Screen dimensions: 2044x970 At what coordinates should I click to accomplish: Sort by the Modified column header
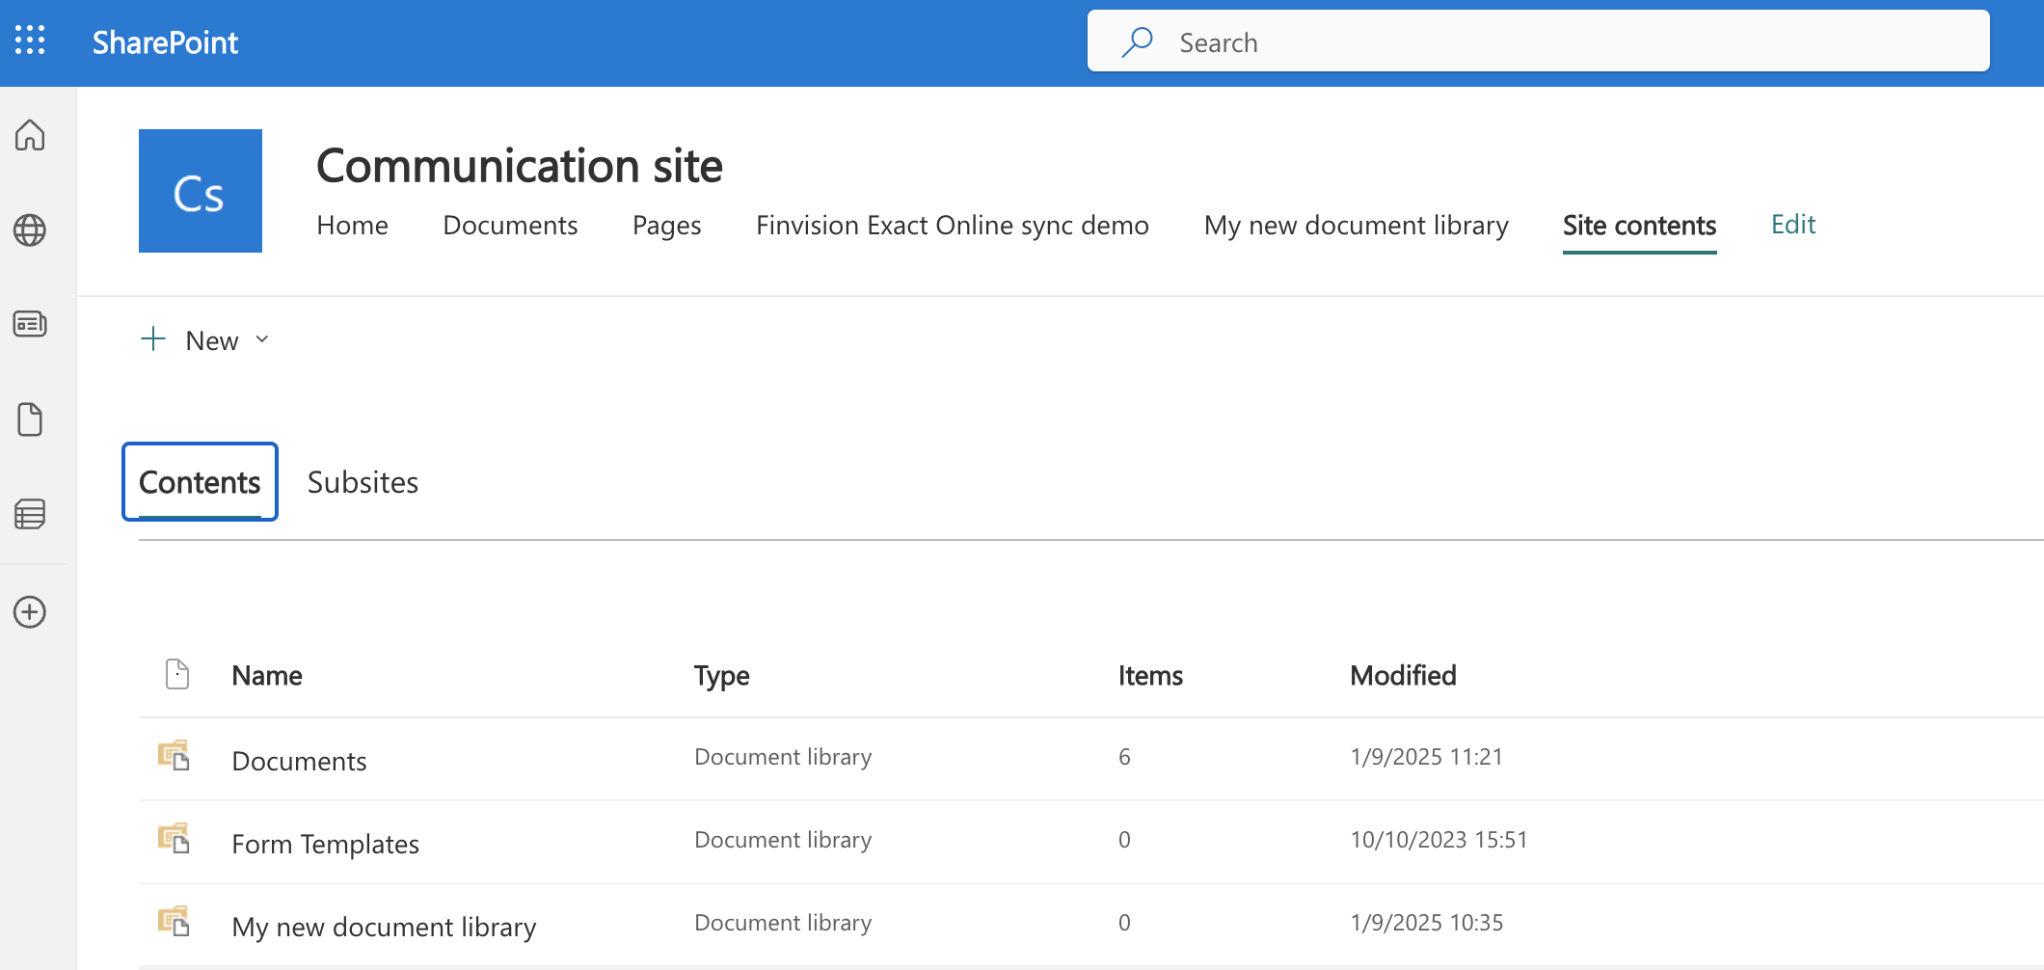1403,676
